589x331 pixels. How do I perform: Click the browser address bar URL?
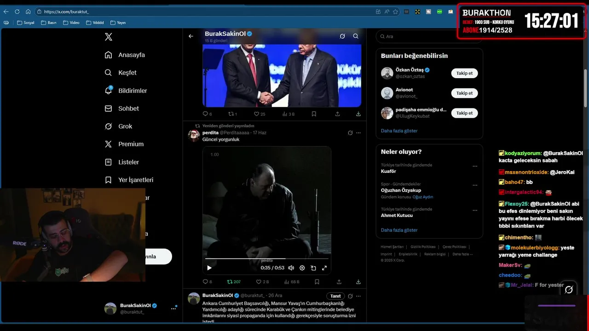tap(66, 11)
